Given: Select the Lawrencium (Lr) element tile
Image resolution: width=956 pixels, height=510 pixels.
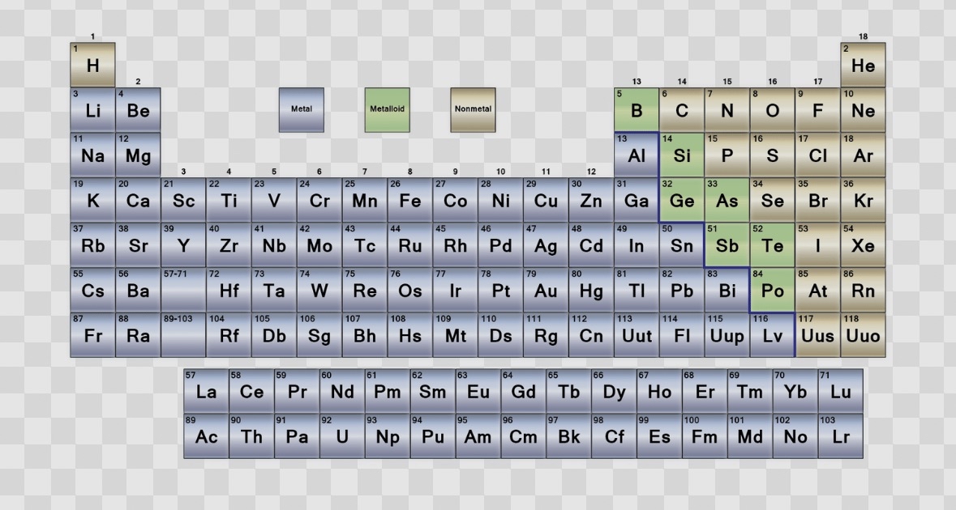Looking at the screenshot, I should (840, 436).
